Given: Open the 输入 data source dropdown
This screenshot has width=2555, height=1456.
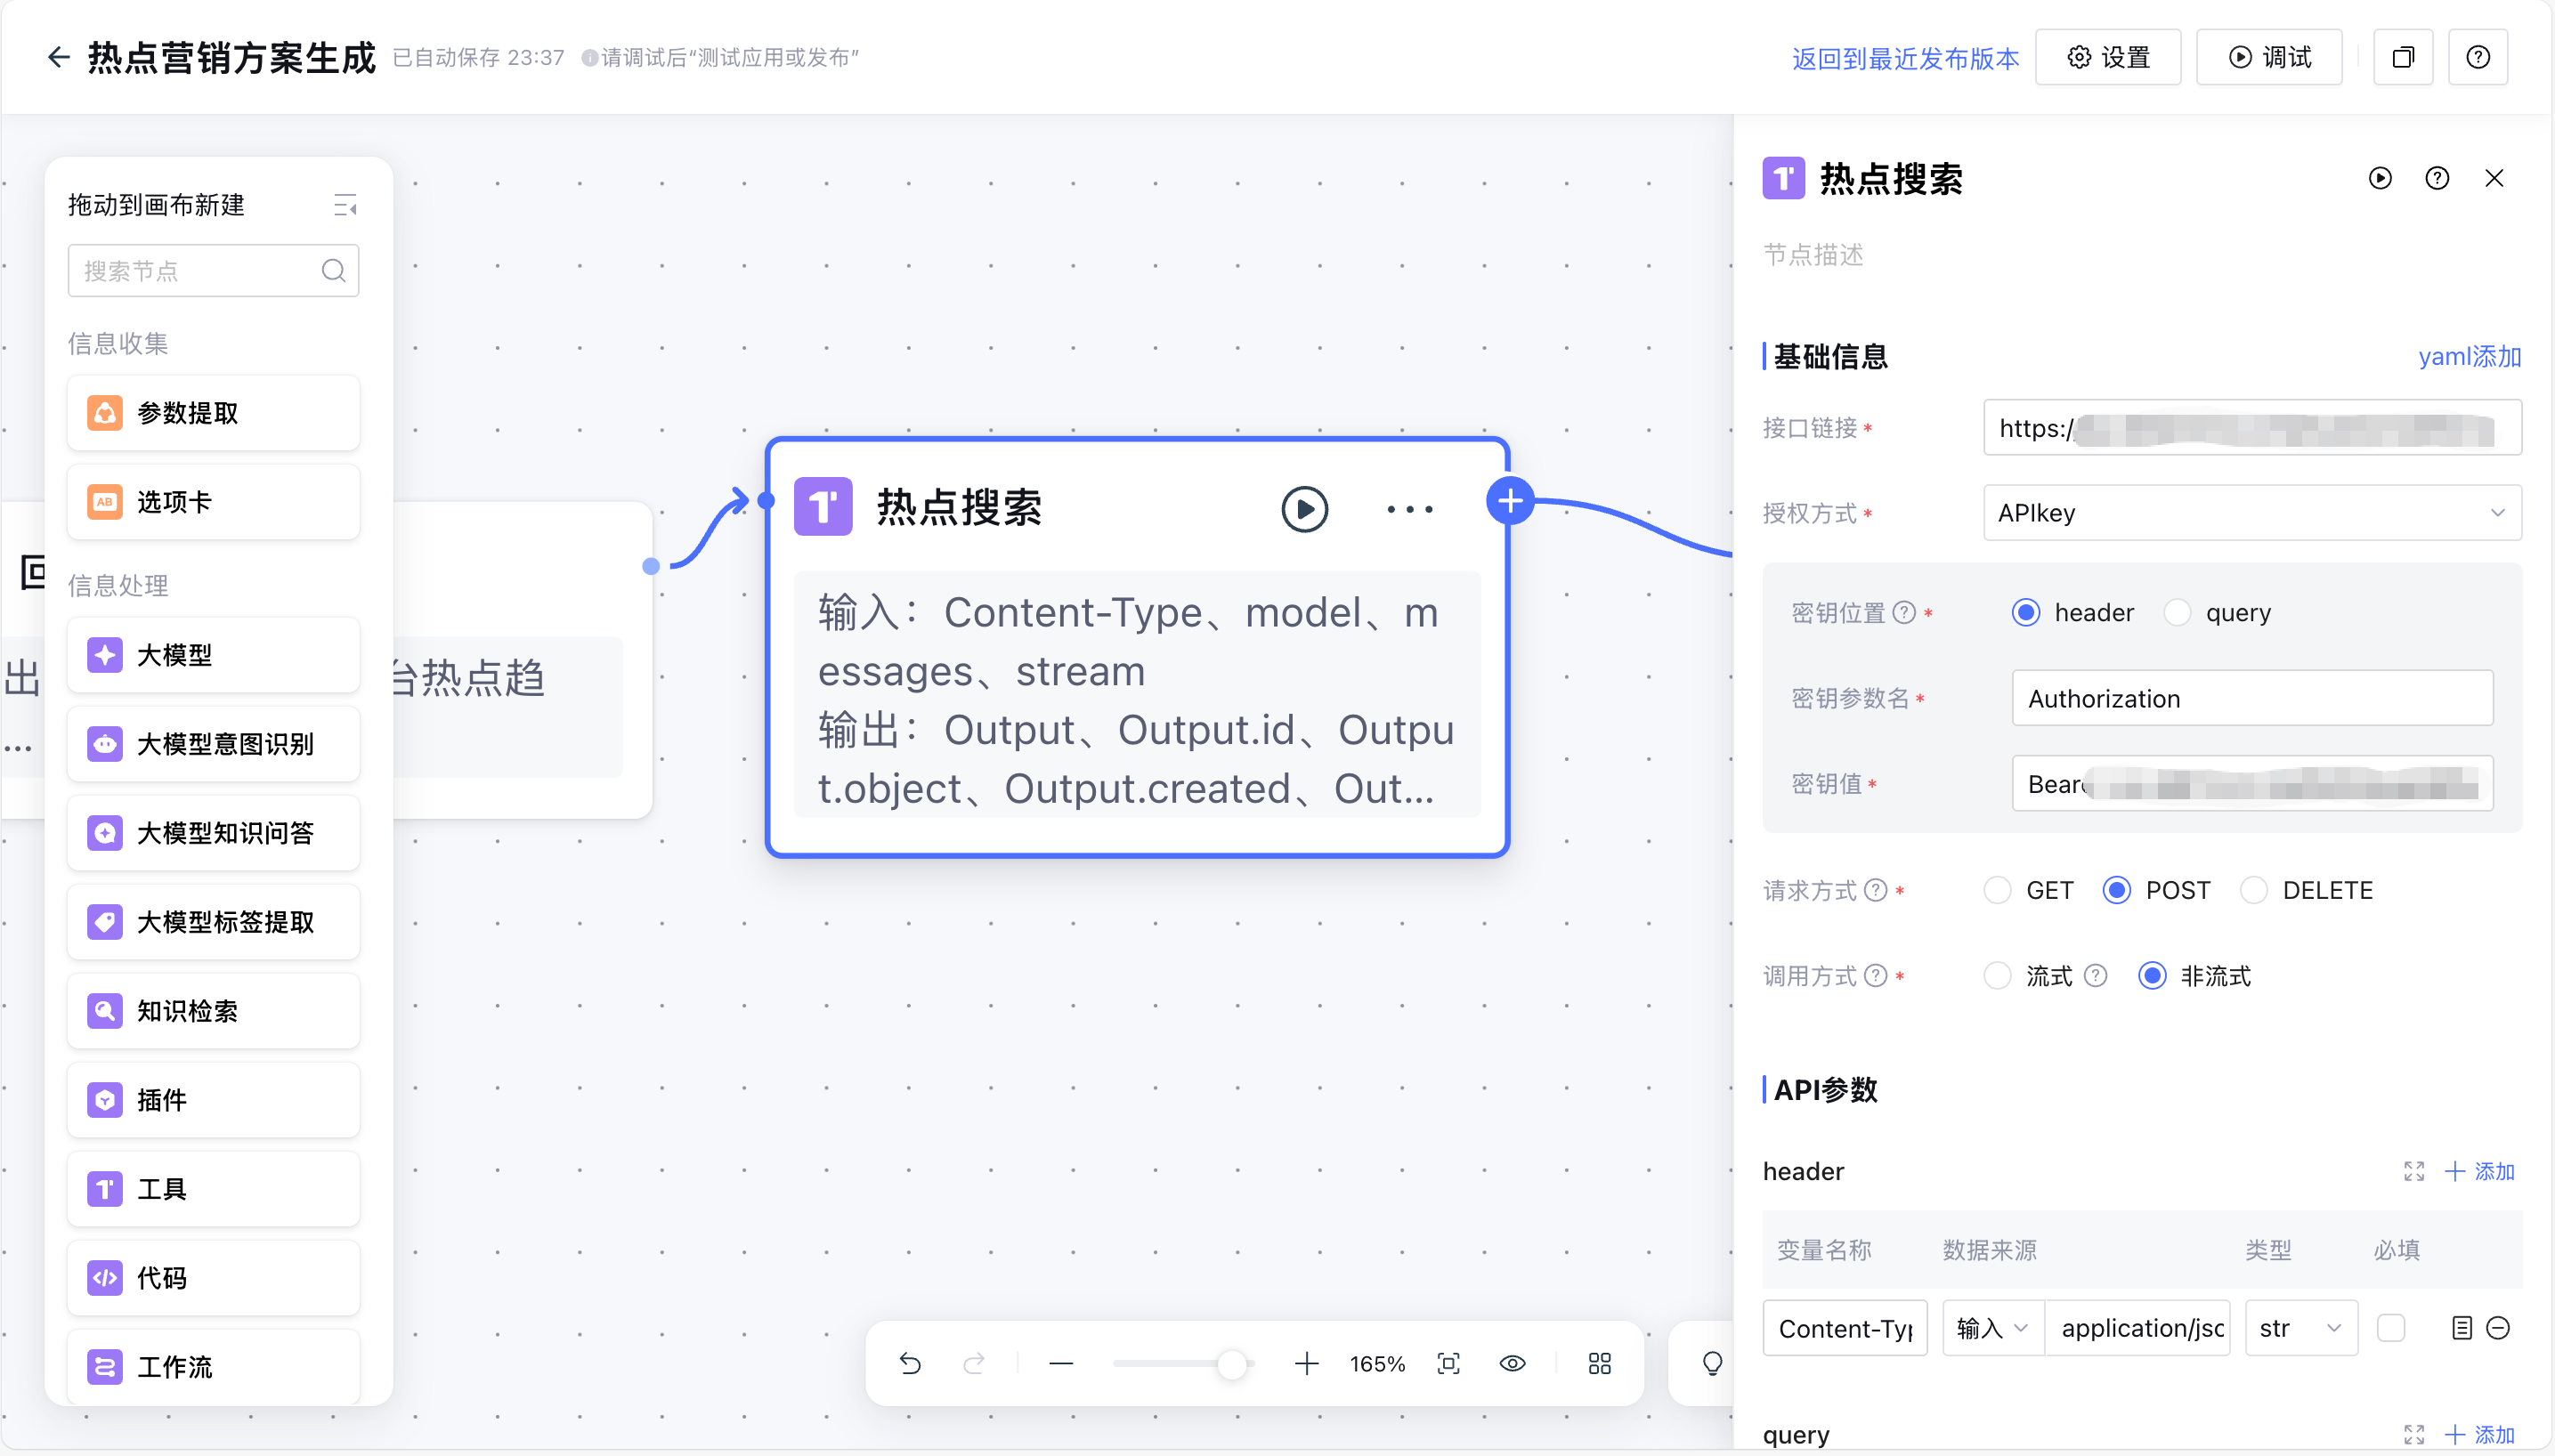Looking at the screenshot, I should 1992,1328.
